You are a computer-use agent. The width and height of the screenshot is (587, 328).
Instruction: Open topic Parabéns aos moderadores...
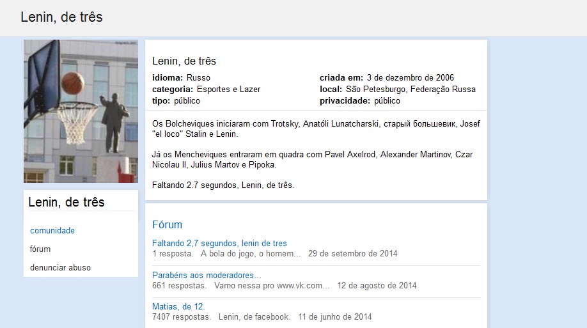tap(207, 275)
